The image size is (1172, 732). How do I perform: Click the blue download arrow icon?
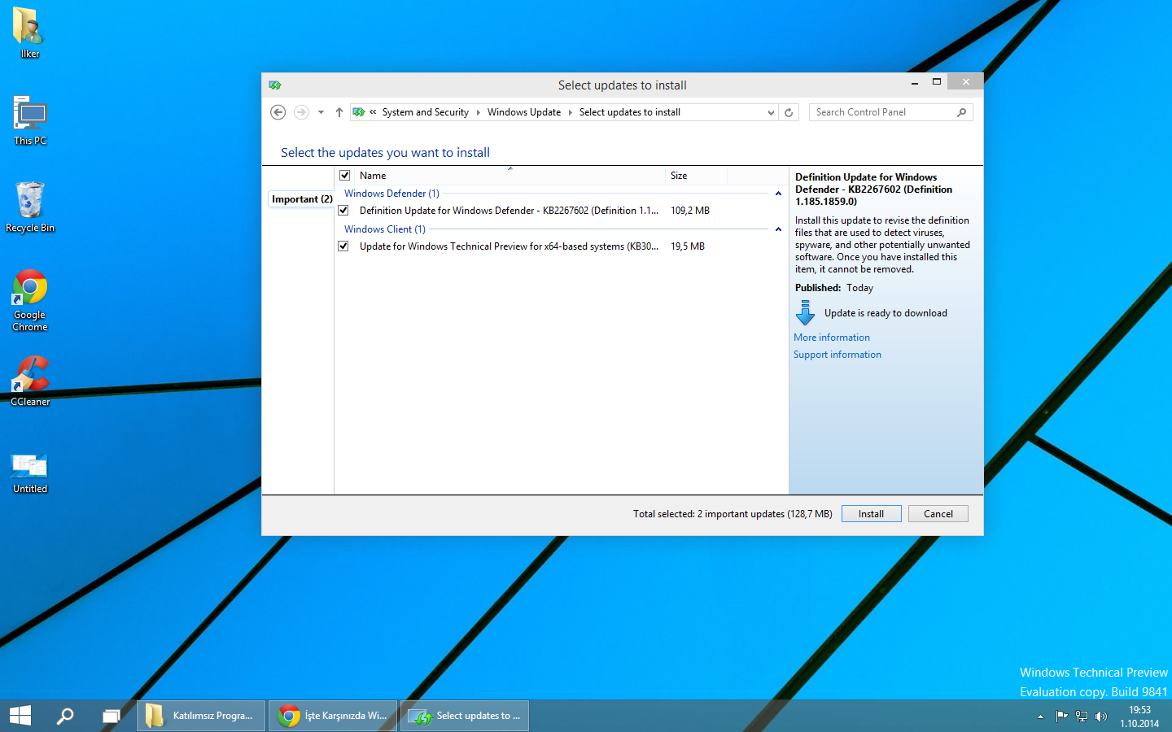(x=806, y=313)
